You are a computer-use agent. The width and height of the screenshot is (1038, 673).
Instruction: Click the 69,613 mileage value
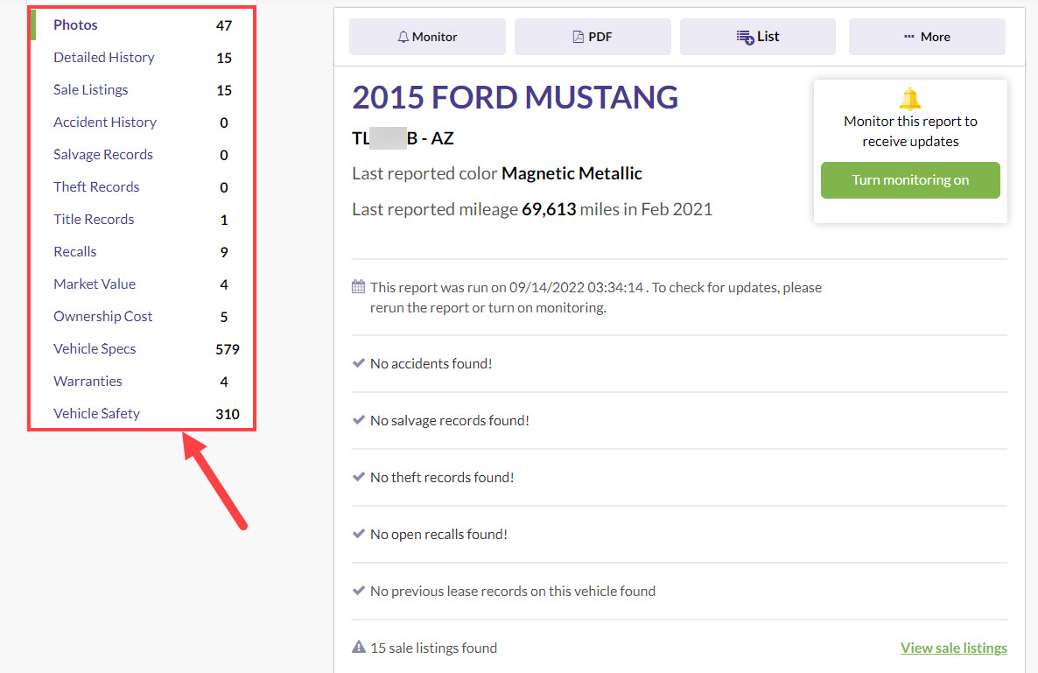tap(549, 210)
